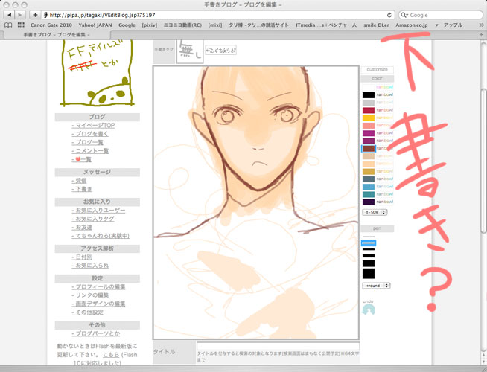Open the Canon Gate 2010 bookmark
The image size is (487, 372).
[x=51, y=25]
